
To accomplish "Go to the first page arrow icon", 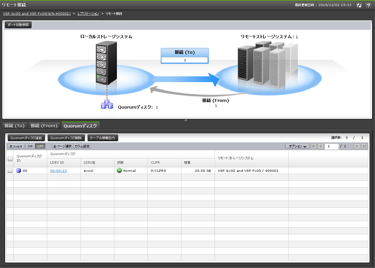I will [314, 146].
